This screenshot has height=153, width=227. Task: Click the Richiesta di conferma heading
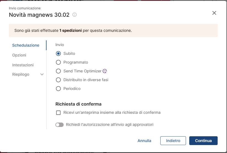point(79,104)
